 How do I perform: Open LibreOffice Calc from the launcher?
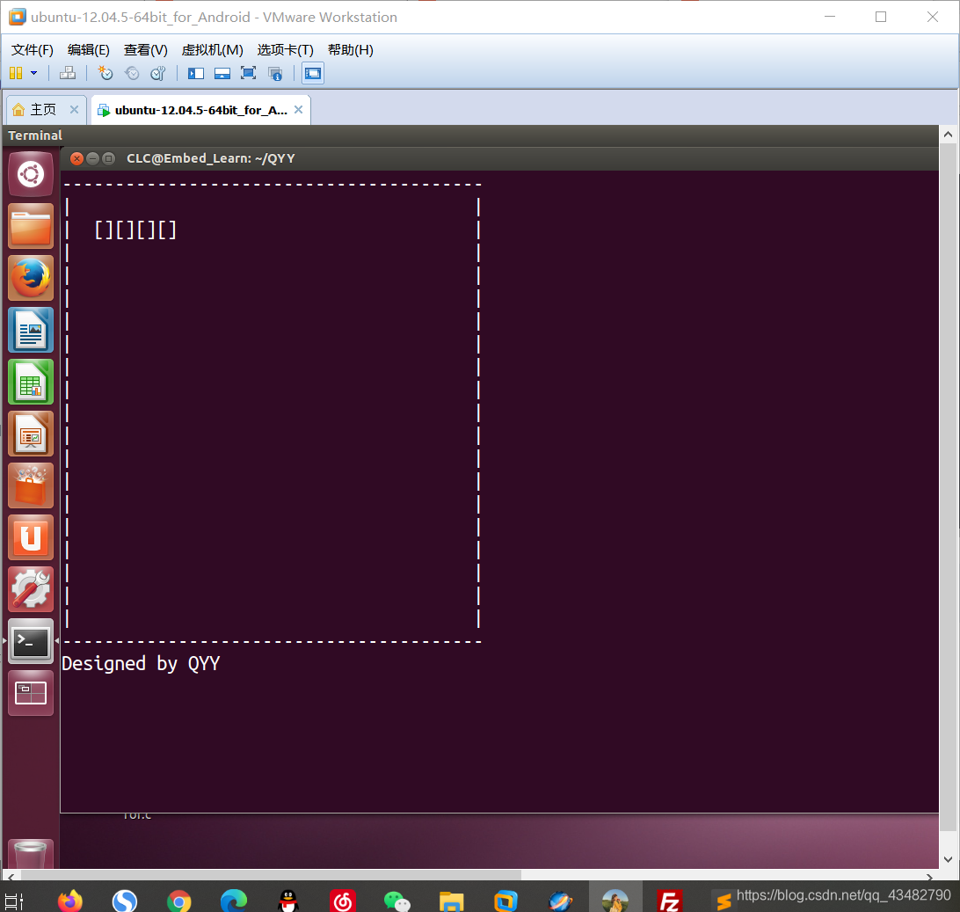tap(31, 383)
